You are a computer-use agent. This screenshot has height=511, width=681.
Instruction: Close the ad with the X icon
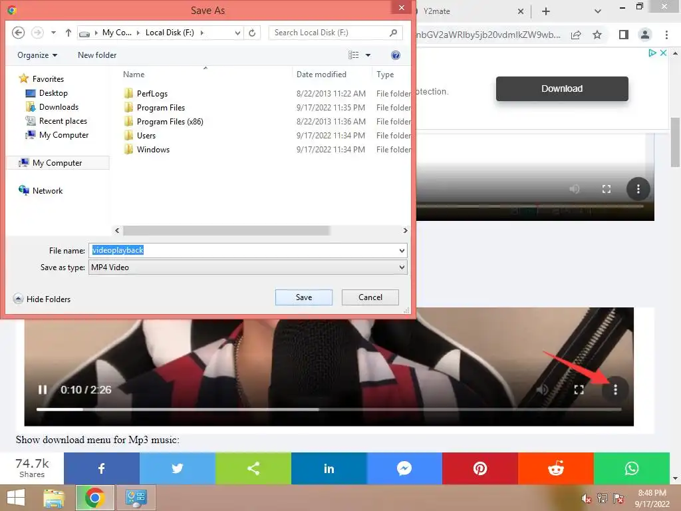(x=663, y=53)
